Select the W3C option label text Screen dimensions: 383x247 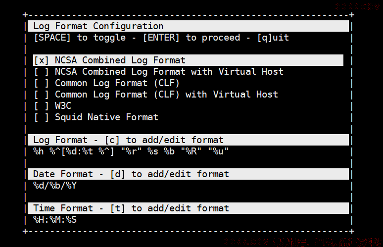click(x=63, y=106)
